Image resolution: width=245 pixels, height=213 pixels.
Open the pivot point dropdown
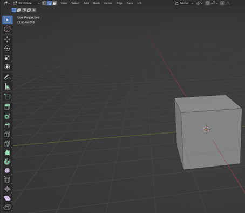[x=199, y=3]
